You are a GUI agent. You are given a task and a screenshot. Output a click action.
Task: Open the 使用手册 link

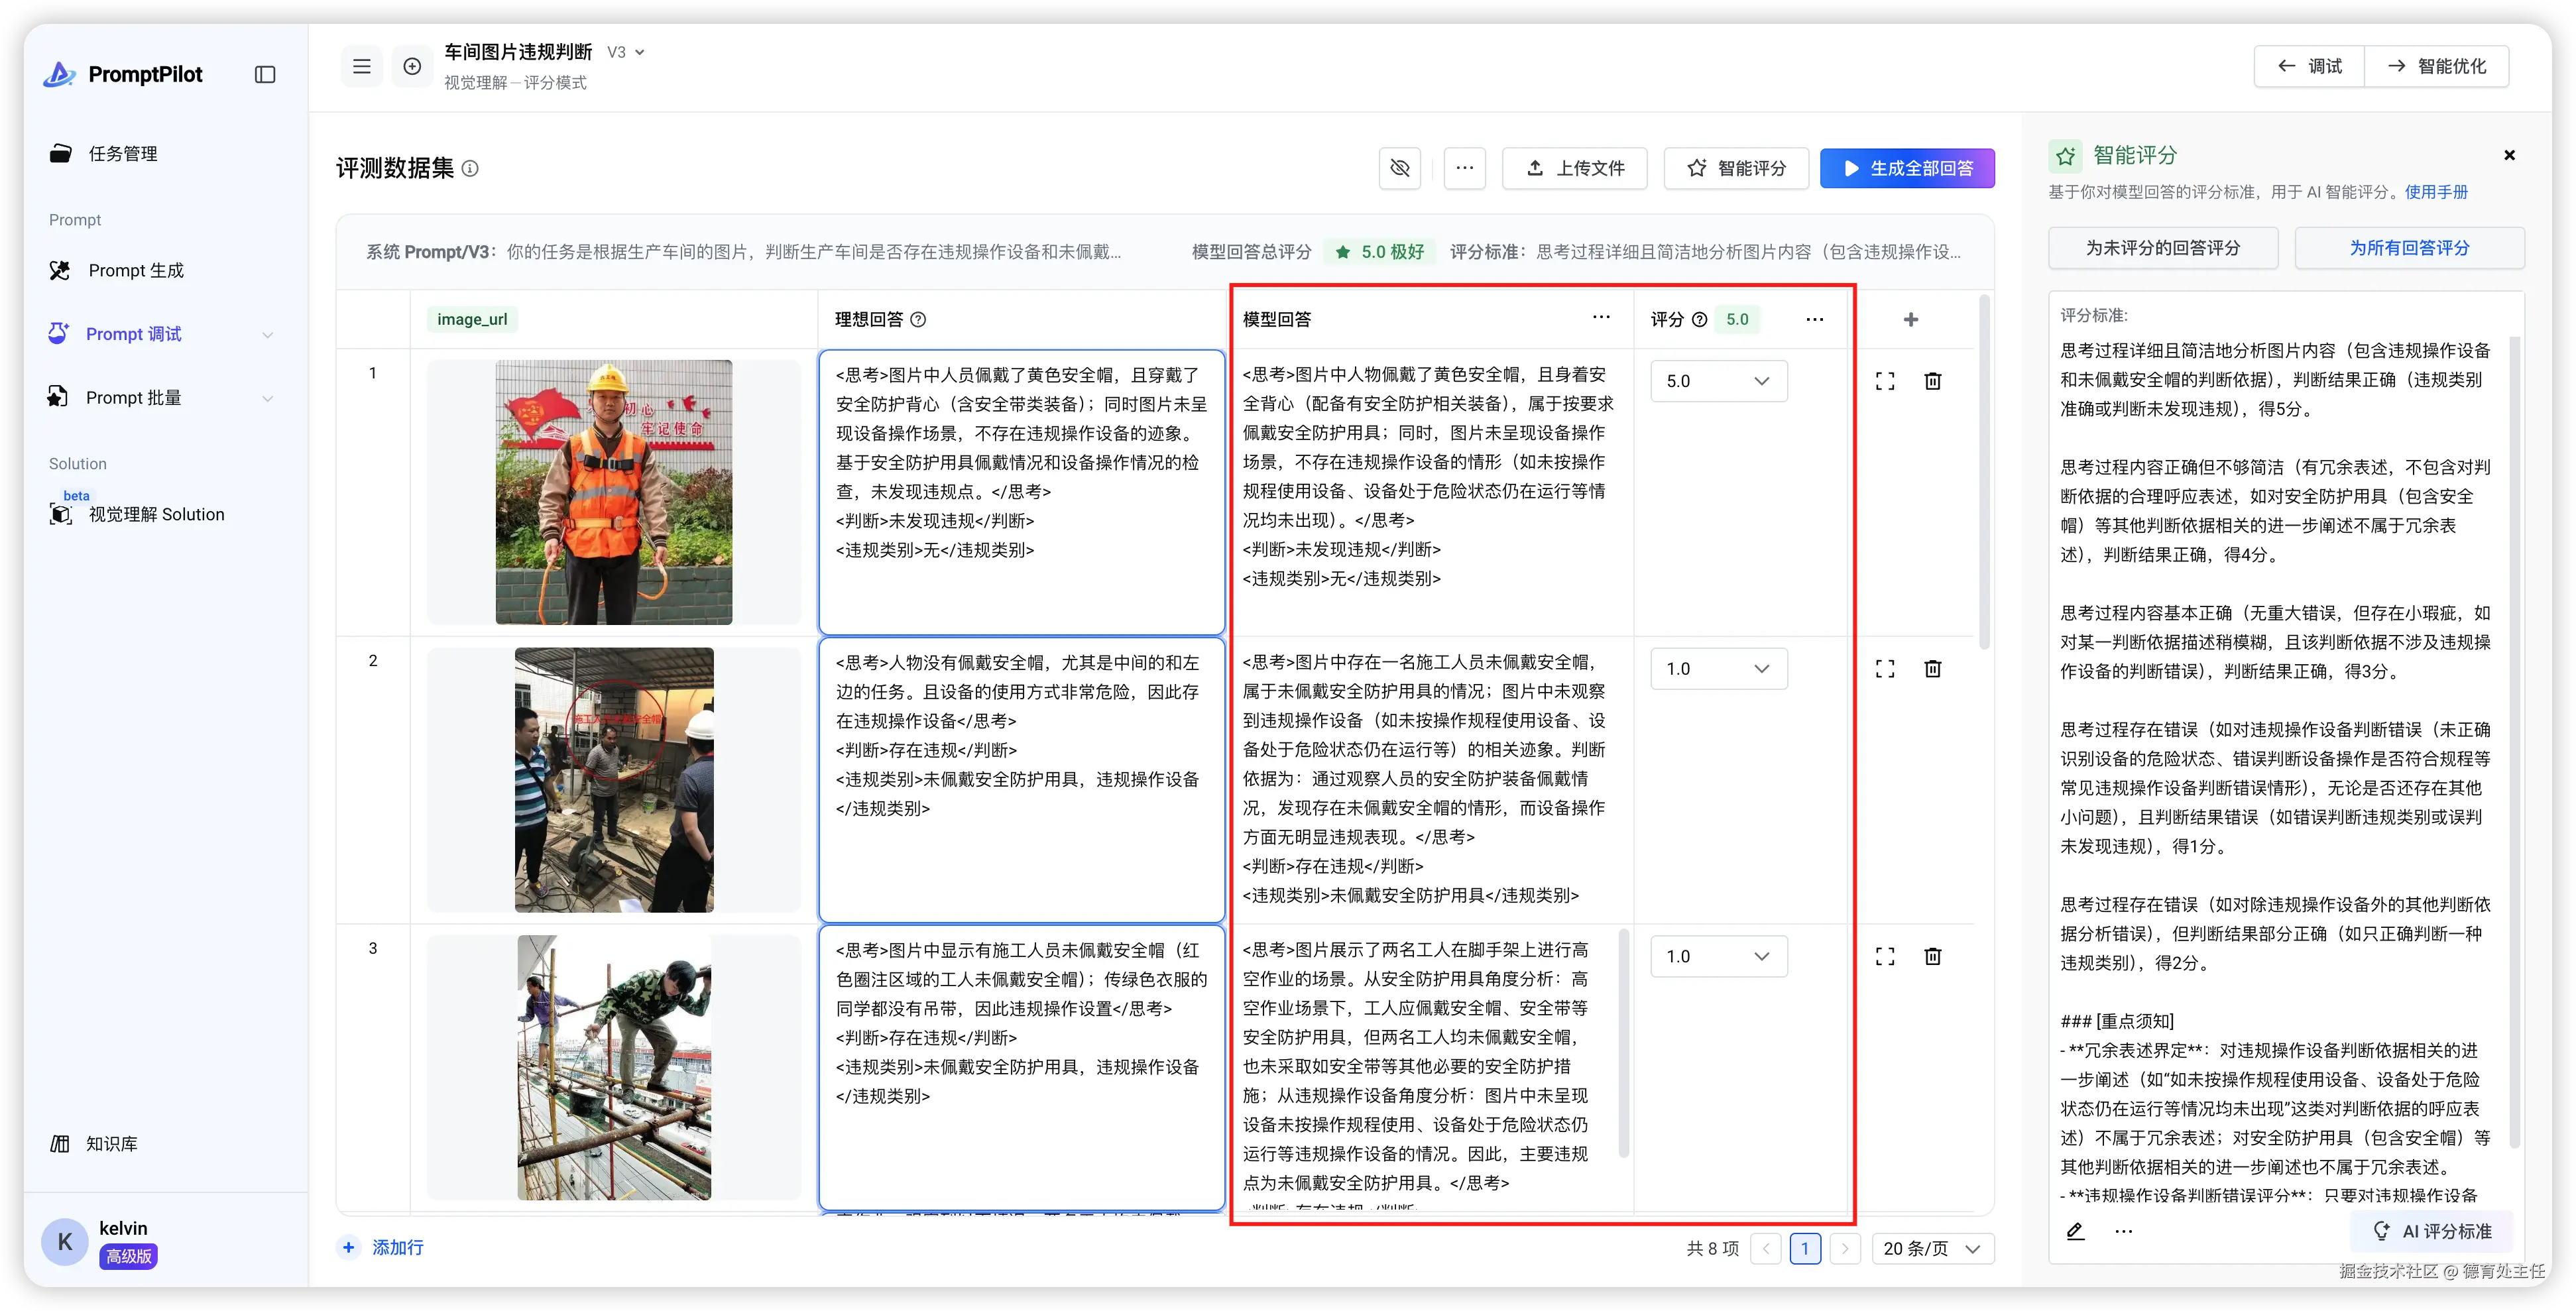tap(2436, 192)
